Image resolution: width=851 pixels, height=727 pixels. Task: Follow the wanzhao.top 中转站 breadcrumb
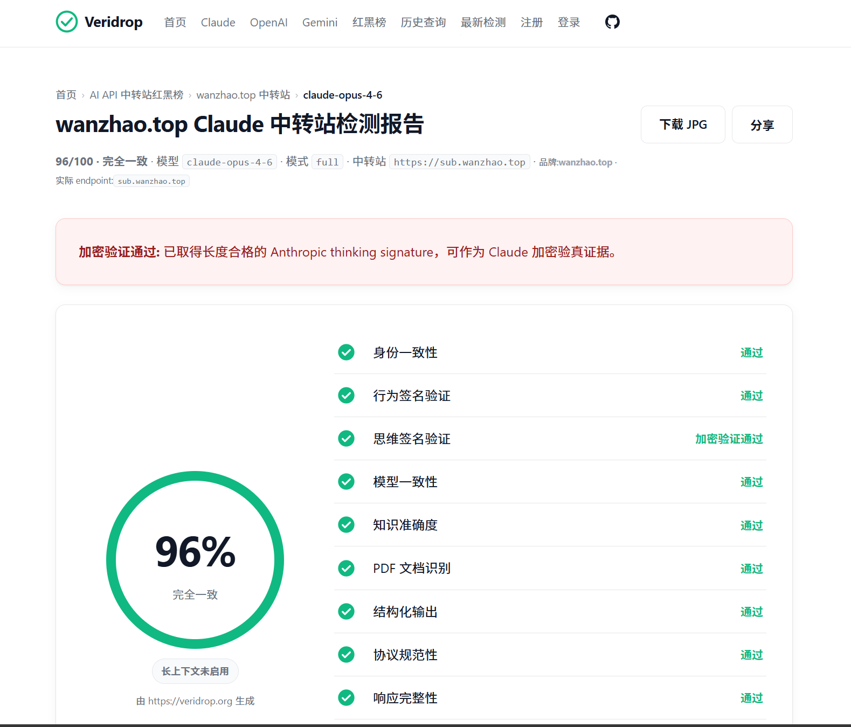(x=244, y=95)
